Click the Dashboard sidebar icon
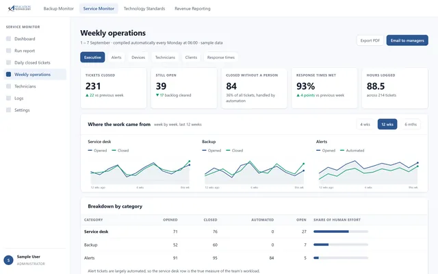Image resolution: width=438 pixels, height=274 pixels. (9, 39)
